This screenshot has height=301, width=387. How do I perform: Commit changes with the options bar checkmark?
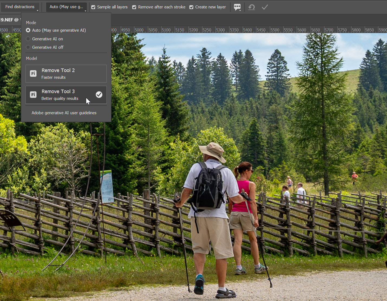265,7
